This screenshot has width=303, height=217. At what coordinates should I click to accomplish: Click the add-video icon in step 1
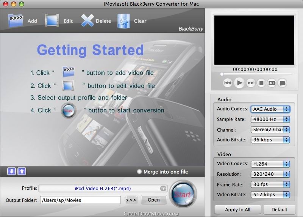[x=69, y=72]
